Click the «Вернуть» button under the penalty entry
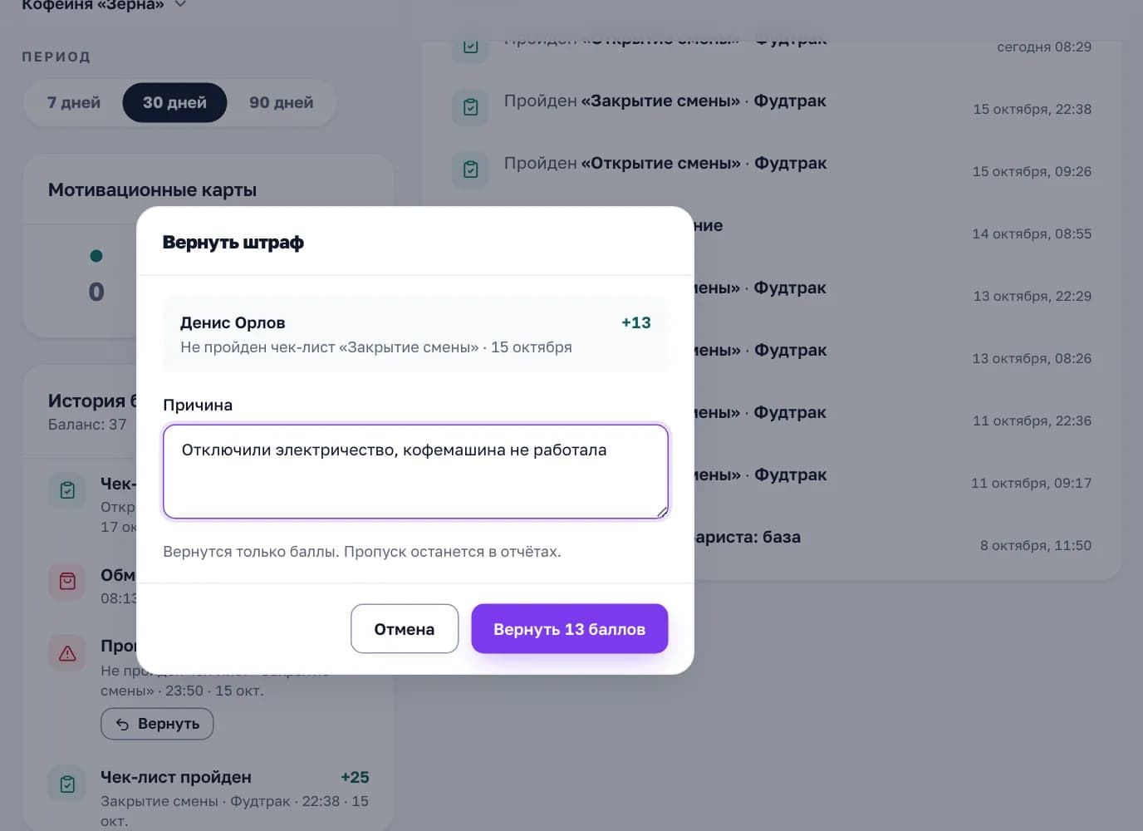The height and width of the screenshot is (831, 1143). coord(157,724)
